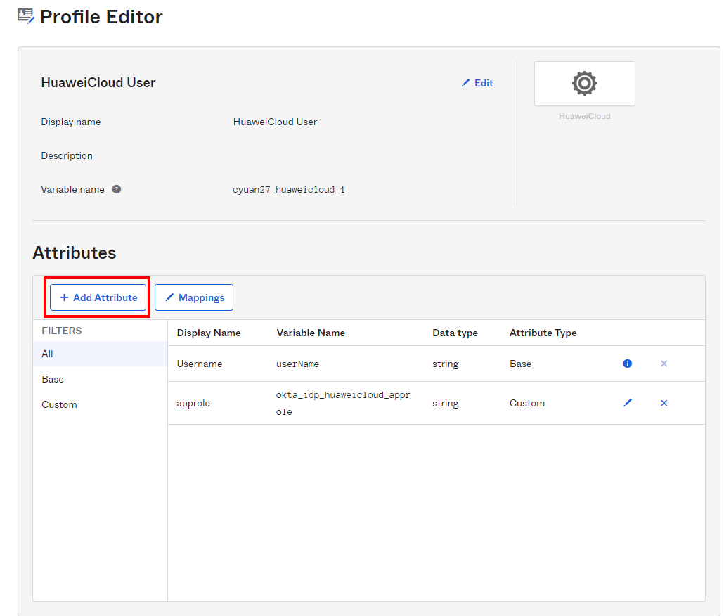Select the approle display name cell
Screen dimensions: 724x616
point(193,403)
